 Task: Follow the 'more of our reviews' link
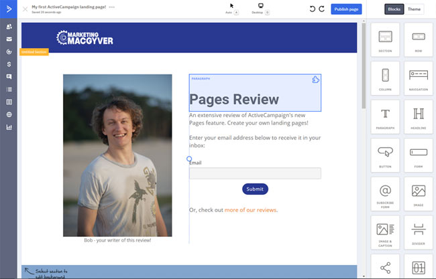pyautogui.click(x=250, y=210)
